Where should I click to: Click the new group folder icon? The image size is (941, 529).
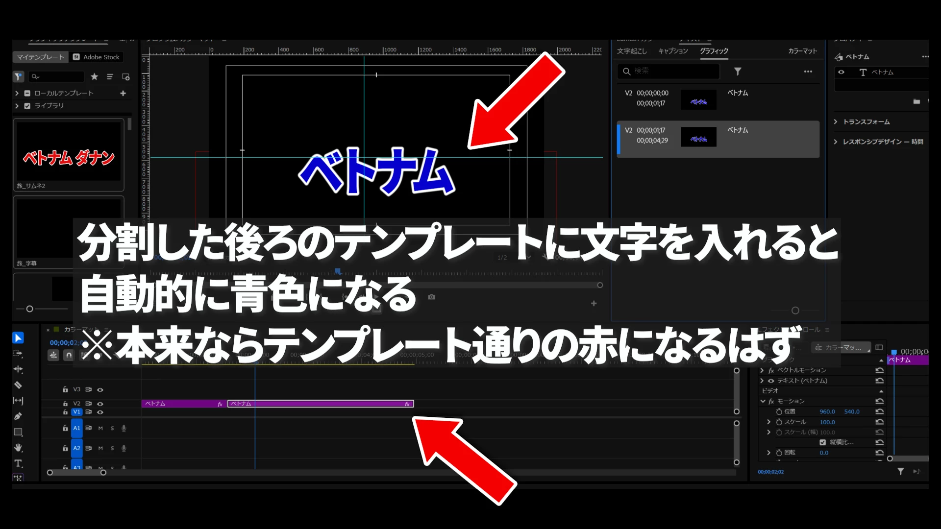point(916,101)
